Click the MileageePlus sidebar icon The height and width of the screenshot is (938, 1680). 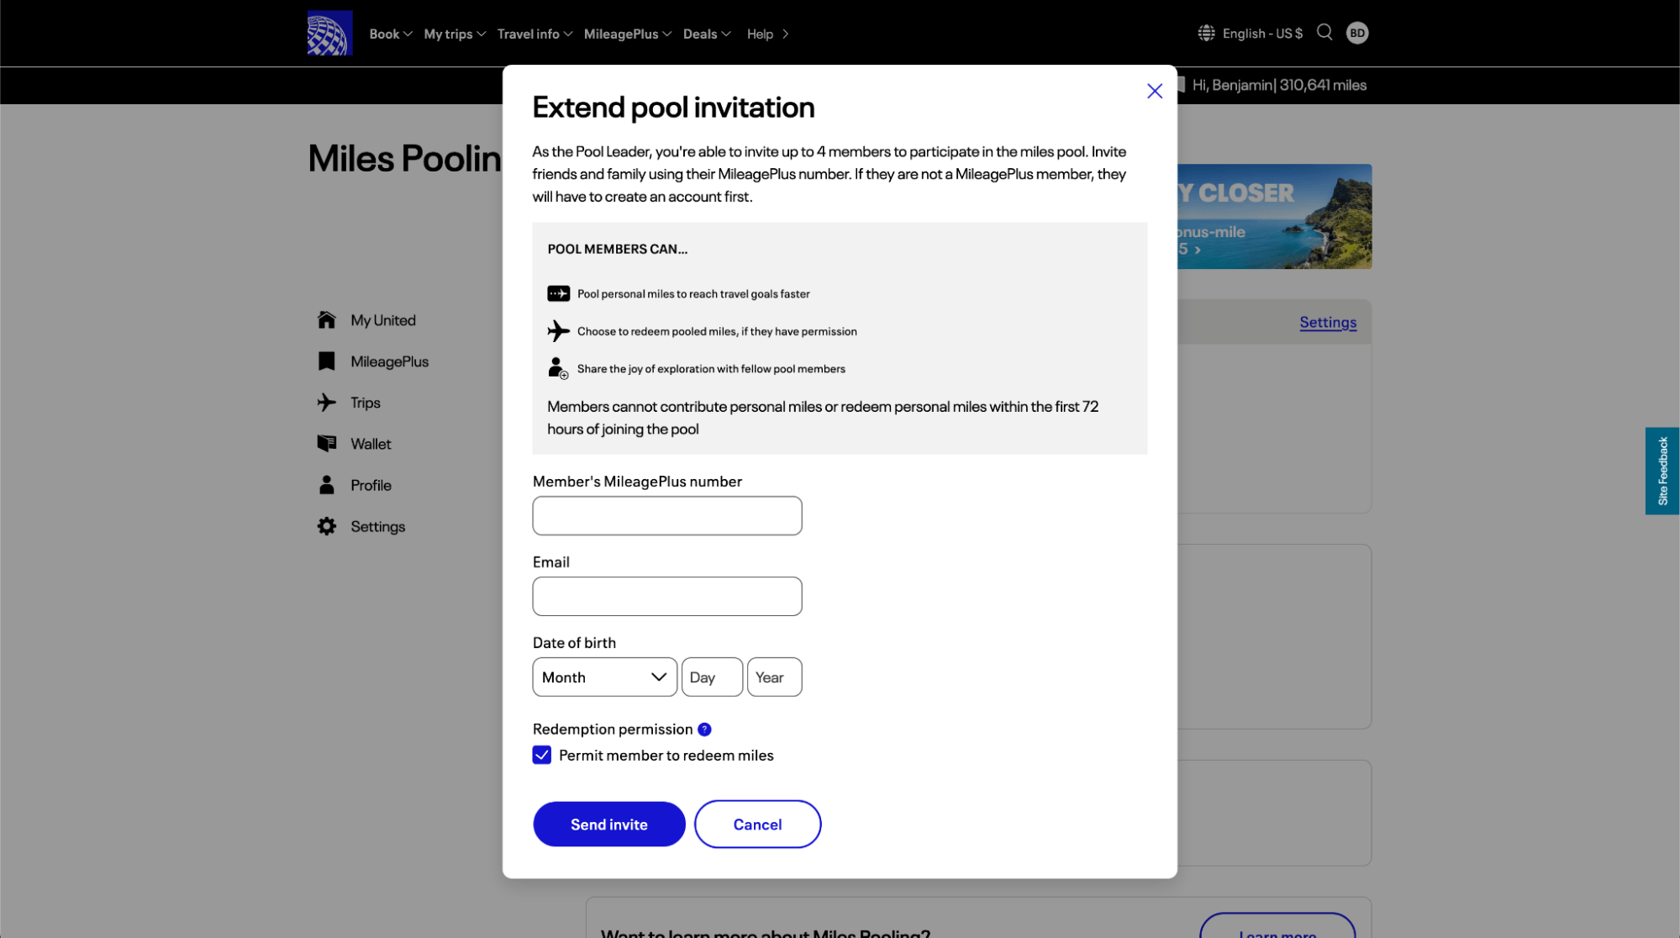pos(325,360)
